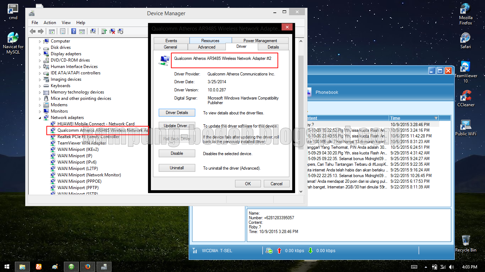The image size is (485, 272).
Task: Show hidden system tray icons arrow
Action: pyautogui.click(x=426, y=267)
